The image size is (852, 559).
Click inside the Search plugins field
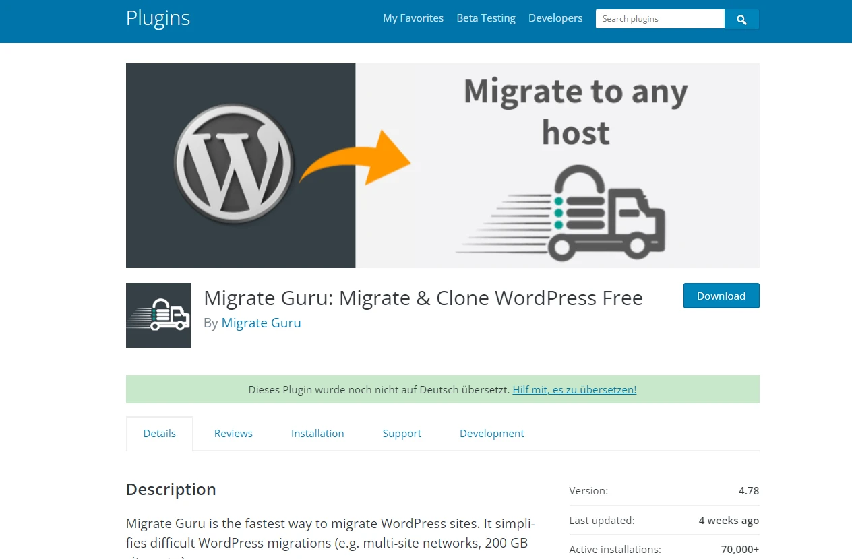[659, 19]
